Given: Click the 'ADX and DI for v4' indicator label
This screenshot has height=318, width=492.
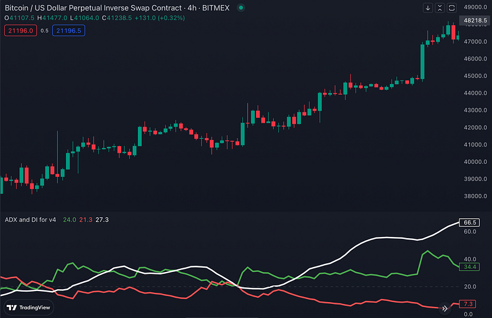Looking at the screenshot, I should [30, 220].
